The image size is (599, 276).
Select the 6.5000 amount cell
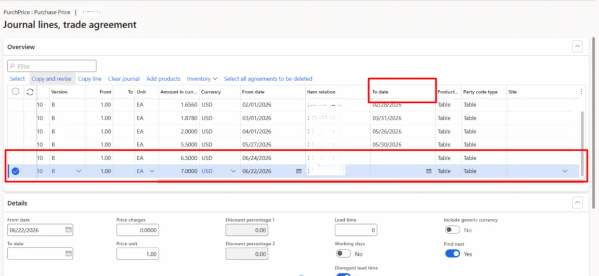(179, 158)
